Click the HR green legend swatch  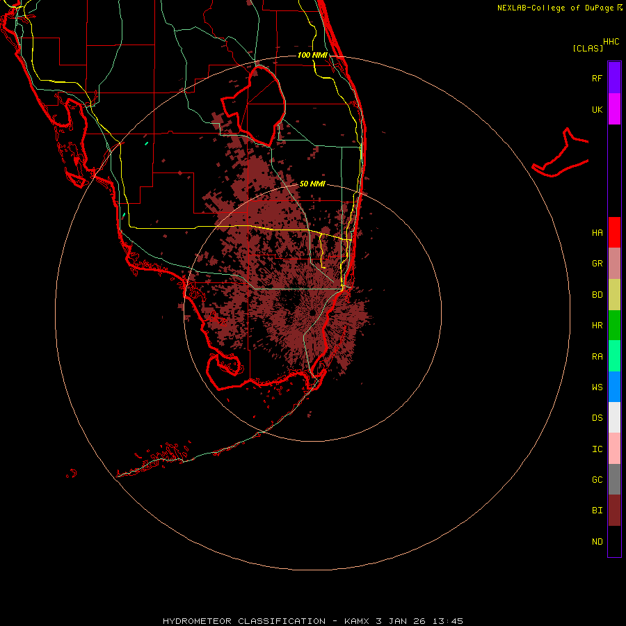[x=614, y=326]
